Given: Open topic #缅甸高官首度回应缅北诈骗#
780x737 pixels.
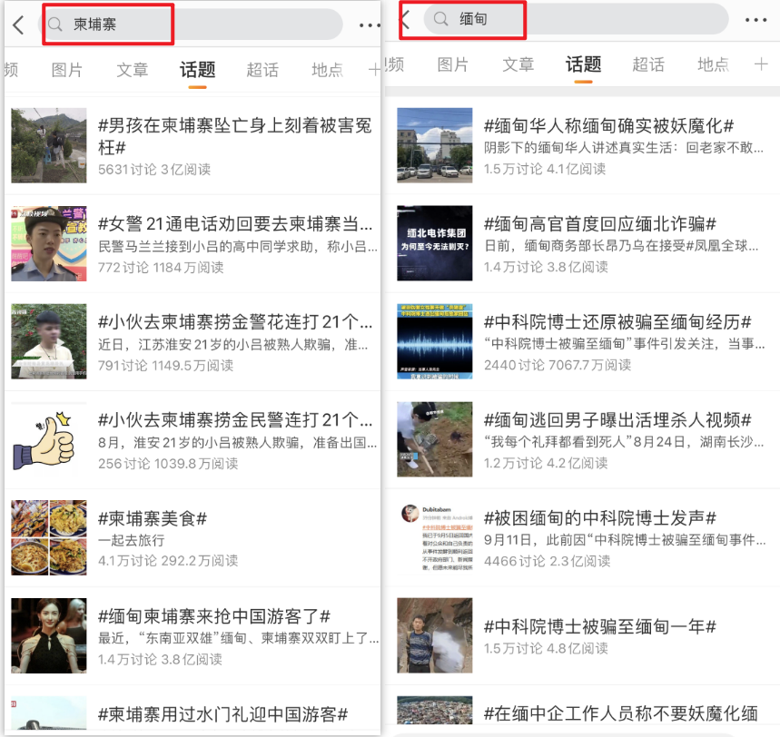Looking at the screenshot, I should [600, 224].
